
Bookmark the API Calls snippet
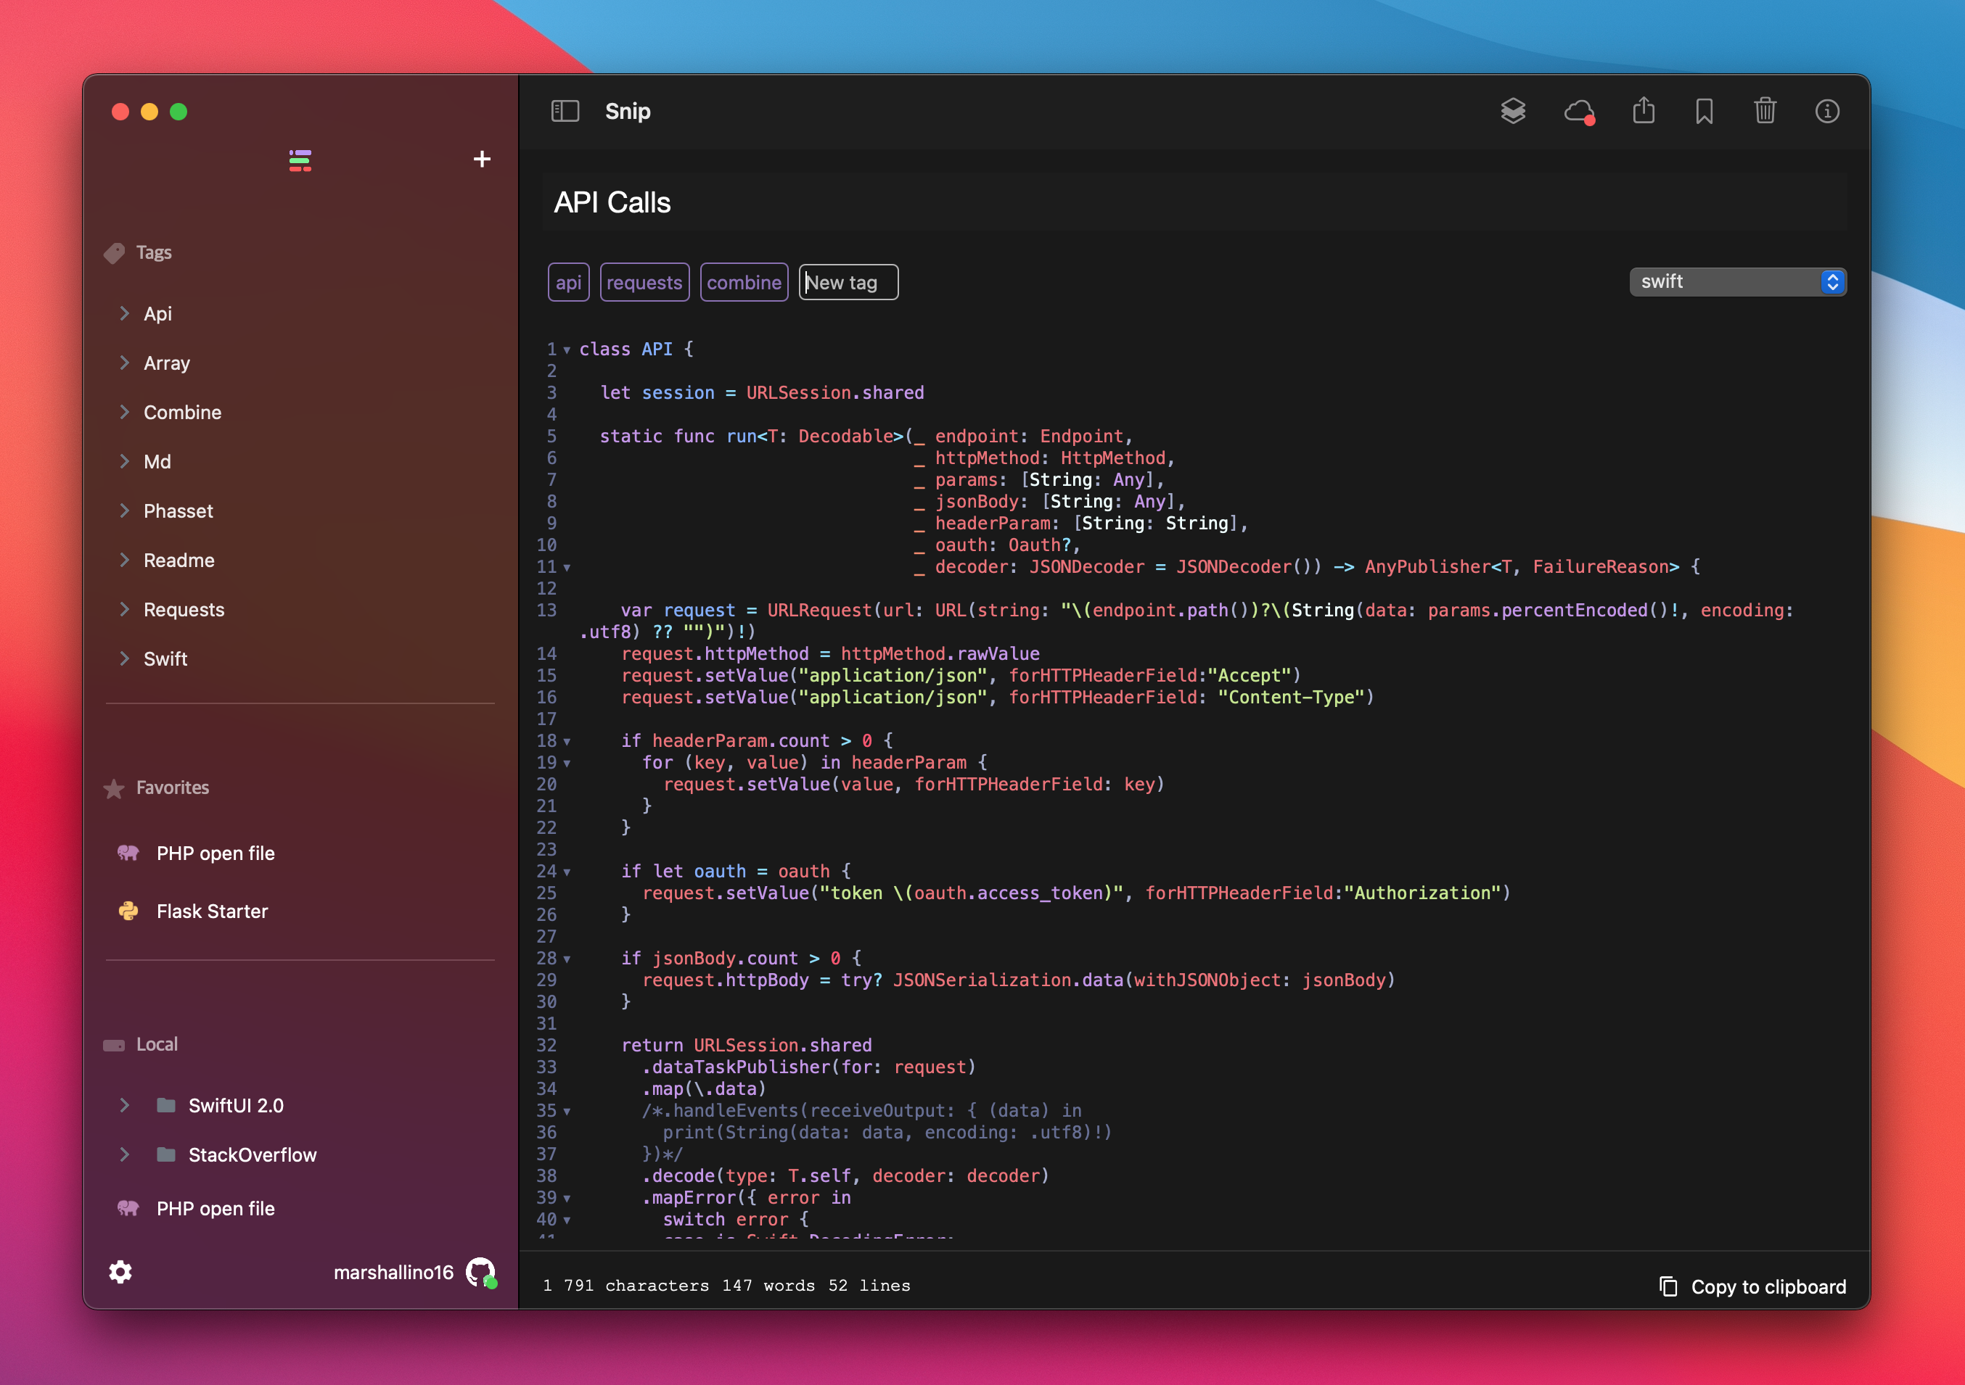click(1704, 111)
